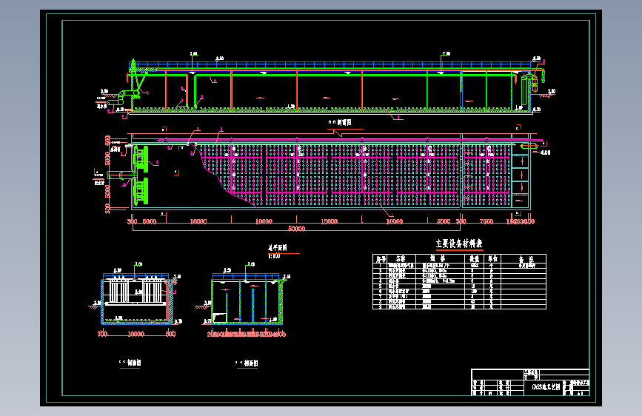Click the '1:100' scale text
Image resolution: width=642 pixels, height=416 pixels.
point(274,256)
